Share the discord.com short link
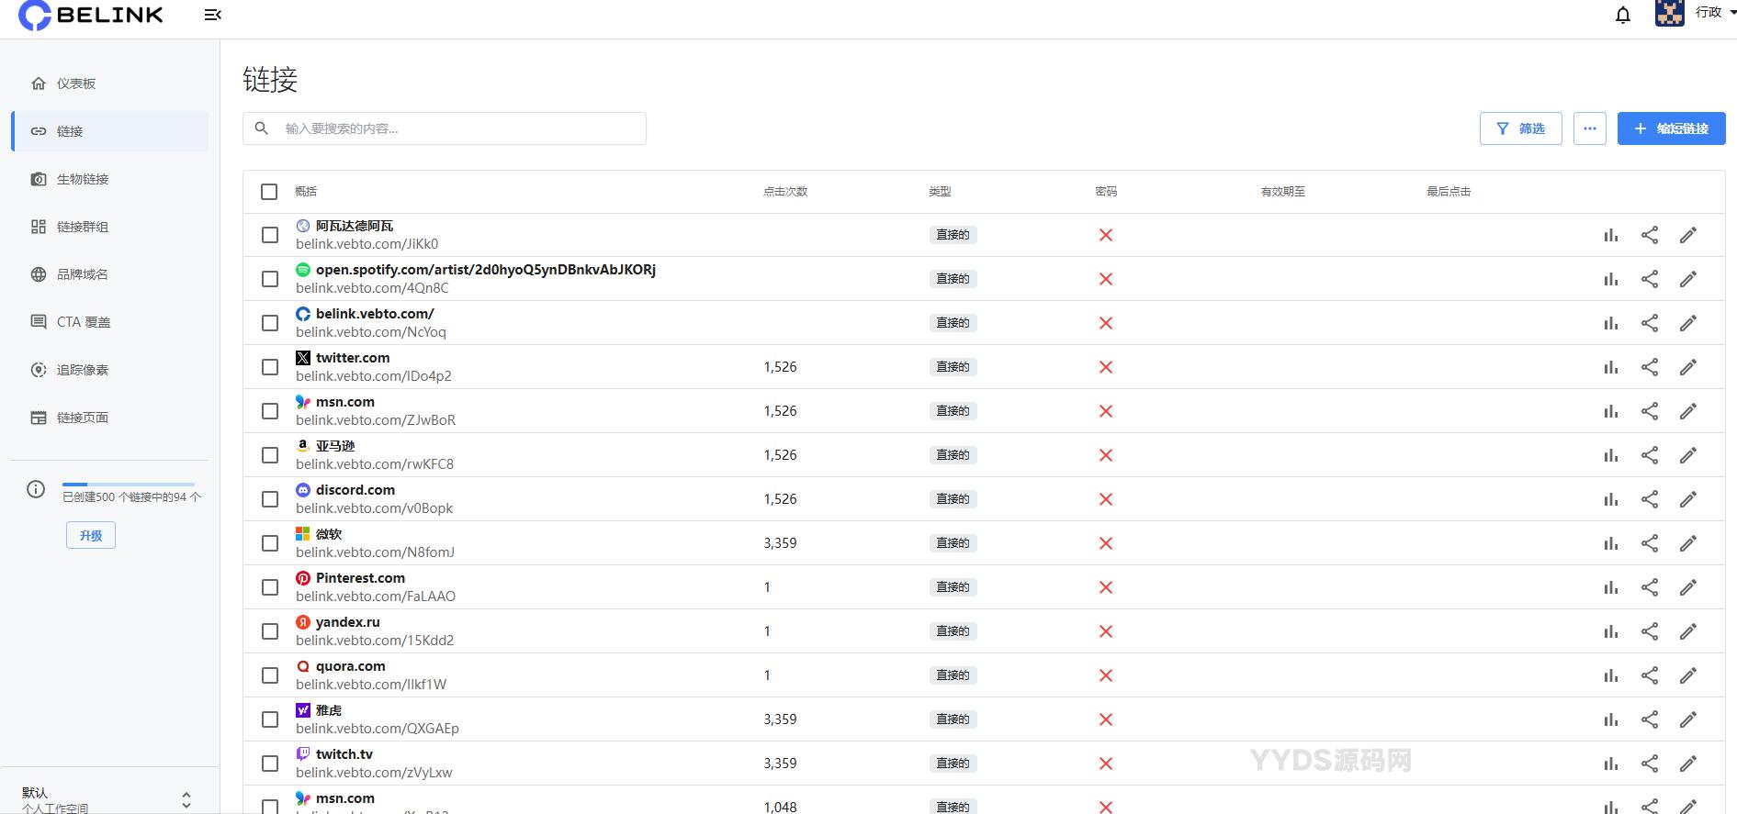The image size is (1737, 814). [x=1650, y=499]
